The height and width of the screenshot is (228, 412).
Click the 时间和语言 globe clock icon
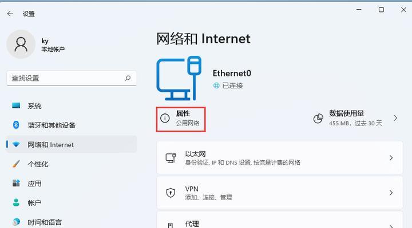16,222
